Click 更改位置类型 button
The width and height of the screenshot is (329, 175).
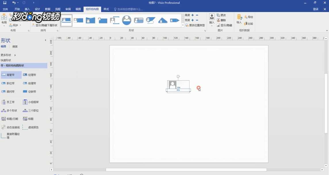click(x=195, y=25)
